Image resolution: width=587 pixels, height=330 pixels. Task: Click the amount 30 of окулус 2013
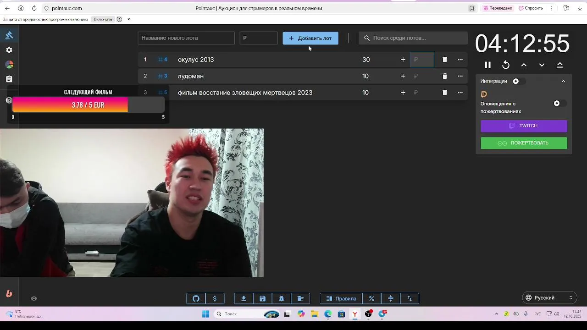pos(366,60)
